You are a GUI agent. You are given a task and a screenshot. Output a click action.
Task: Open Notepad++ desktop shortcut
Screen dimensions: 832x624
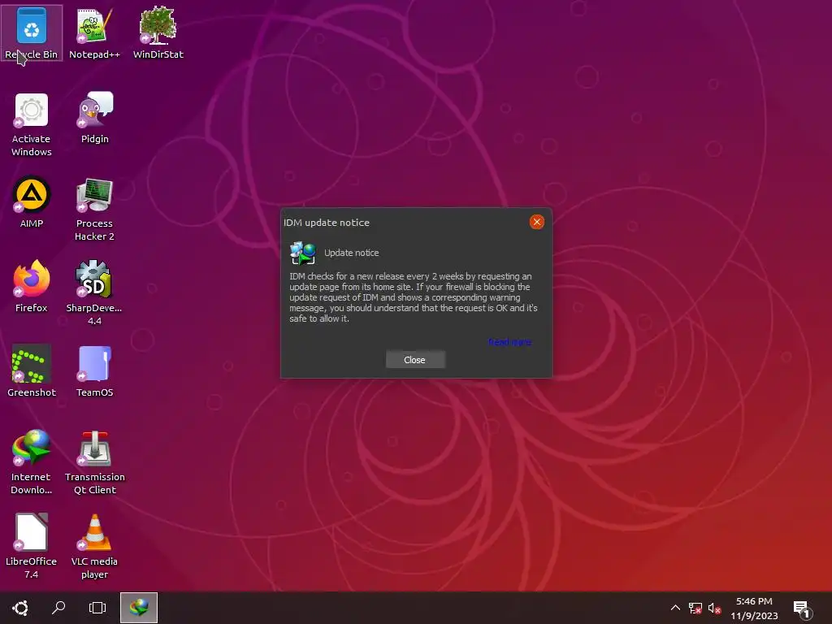click(x=94, y=32)
